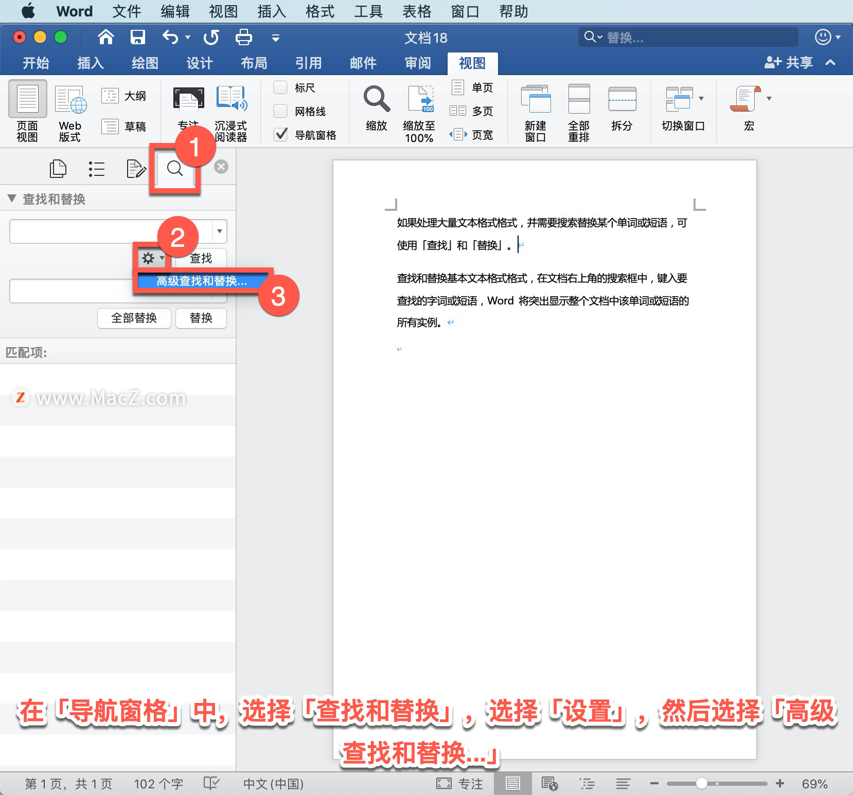Toggle the Ruler (标尺) checkbox
Screen dimensions: 853x795
click(280, 87)
